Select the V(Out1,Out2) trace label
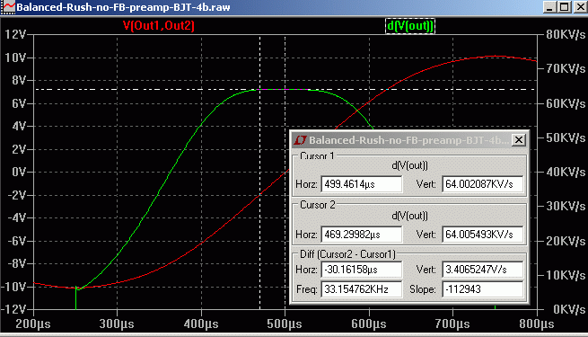The width and height of the screenshot is (588, 337). (159, 25)
